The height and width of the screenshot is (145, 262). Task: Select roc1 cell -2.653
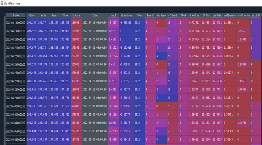(114, 98)
